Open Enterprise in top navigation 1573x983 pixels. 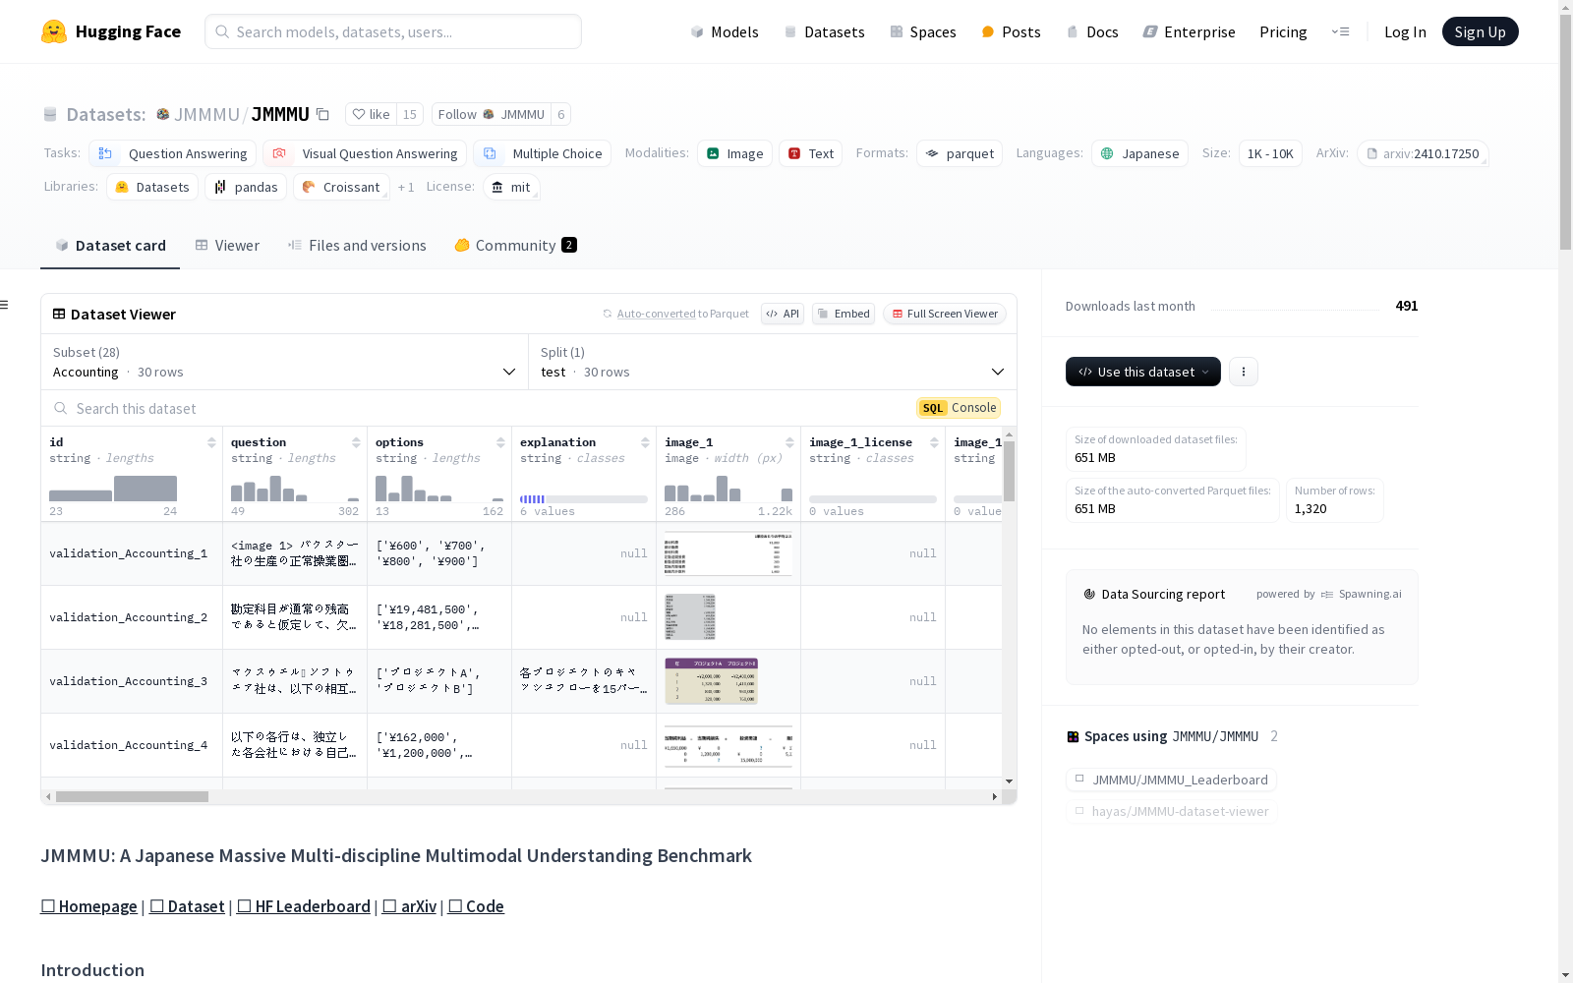1189,31
